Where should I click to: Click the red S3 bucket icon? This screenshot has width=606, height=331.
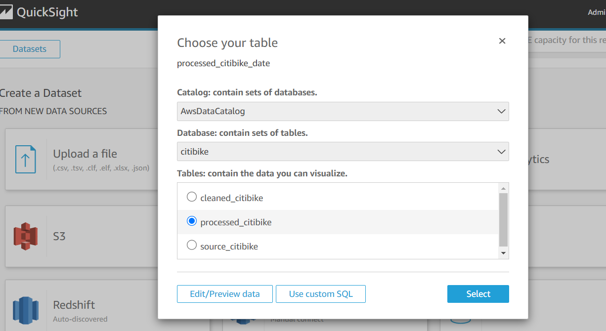(x=26, y=237)
